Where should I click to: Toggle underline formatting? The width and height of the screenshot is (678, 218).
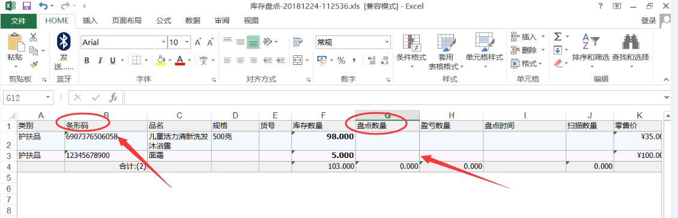(112, 61)
